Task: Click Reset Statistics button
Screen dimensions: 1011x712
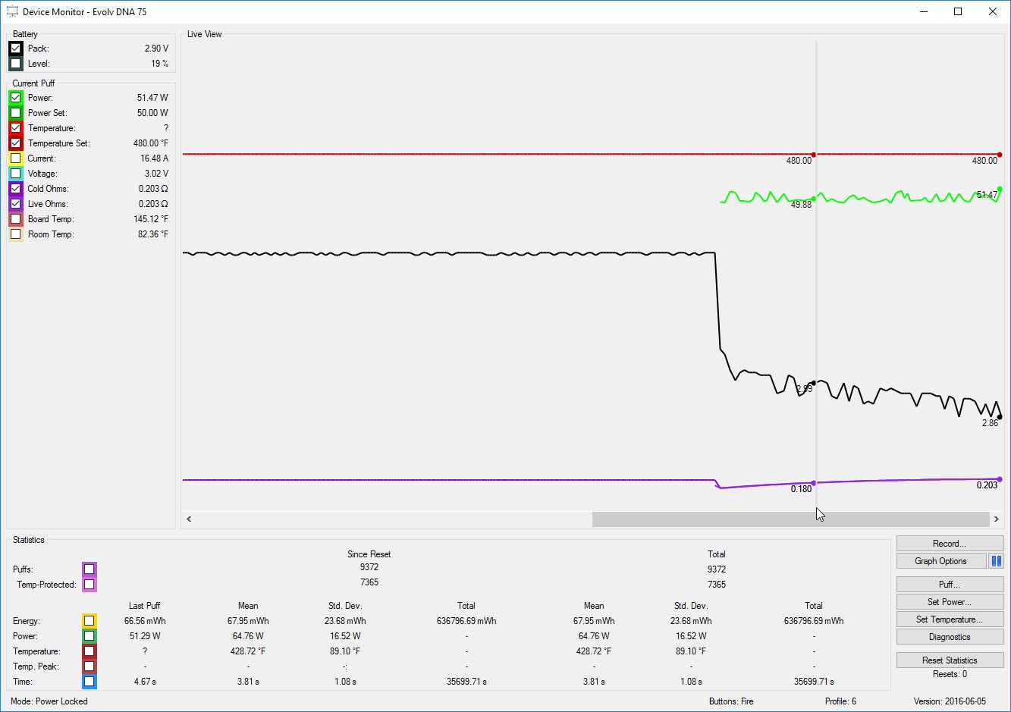Action: coord(950,660)
